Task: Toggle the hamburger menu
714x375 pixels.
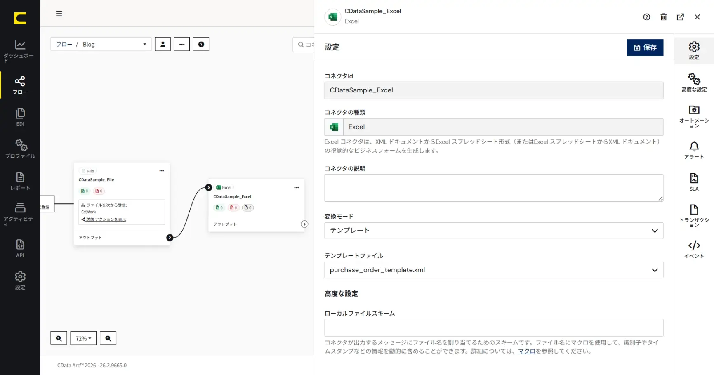Action: pos(59,14)
